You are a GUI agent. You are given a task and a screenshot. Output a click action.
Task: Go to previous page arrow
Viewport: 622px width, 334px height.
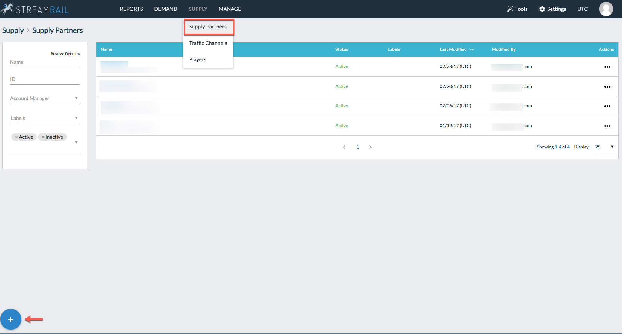pos(344,147)
